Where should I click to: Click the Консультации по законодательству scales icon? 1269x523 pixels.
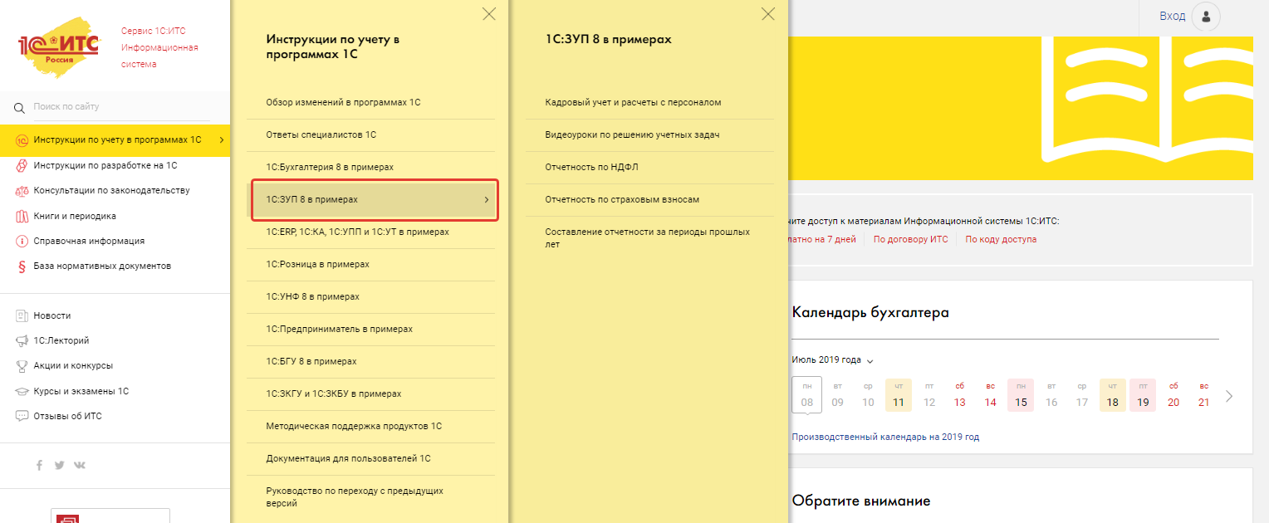pyautogui.click(x=22, y=191)
